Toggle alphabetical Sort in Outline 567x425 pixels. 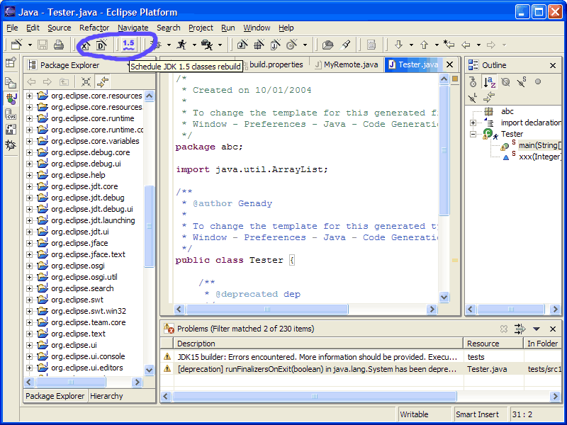(x=489, y=82)
